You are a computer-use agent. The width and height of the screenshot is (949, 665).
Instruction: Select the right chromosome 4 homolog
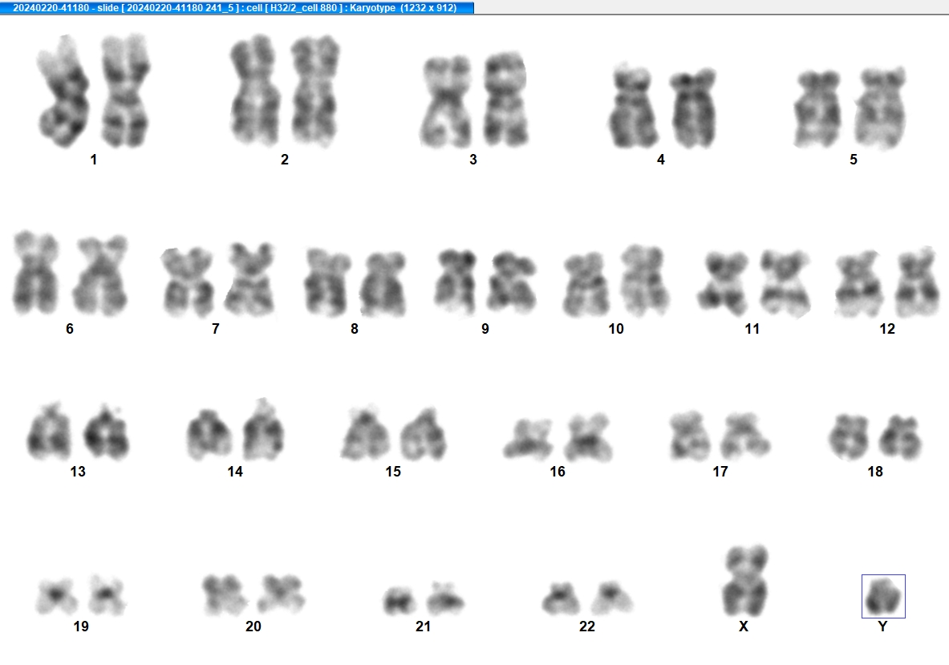(693, 109)
